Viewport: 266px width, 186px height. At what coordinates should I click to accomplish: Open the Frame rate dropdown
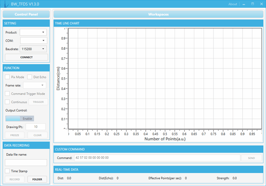[34, 85]
